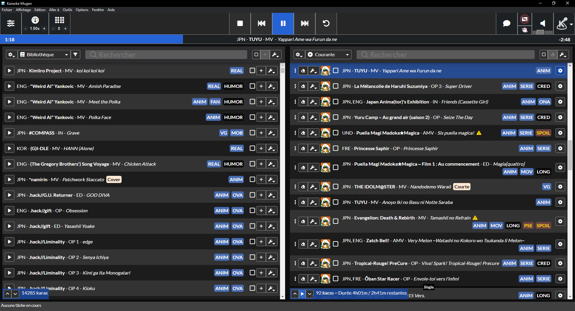
Task: Increase playback speed with plus
Action: (x=44, y=29)
